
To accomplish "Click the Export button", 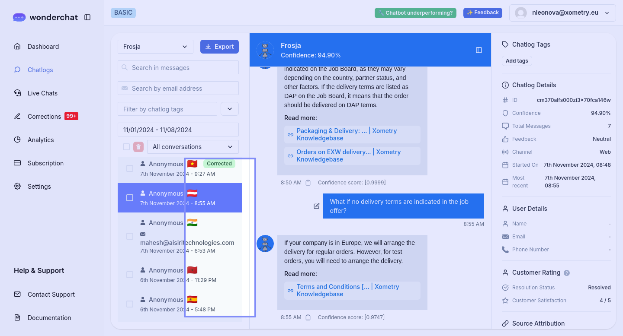I will pyautogui.click(x=219, y=47).
